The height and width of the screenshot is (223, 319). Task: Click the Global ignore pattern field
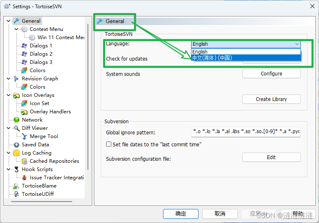coord(246,132)
